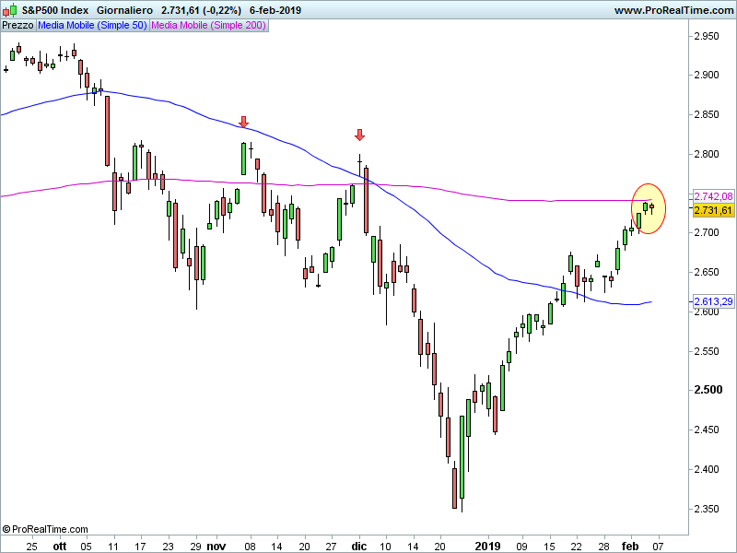Click the 25 date label on time axis
737x553 pixels.
pyautogui.click(x=31, y=547)
